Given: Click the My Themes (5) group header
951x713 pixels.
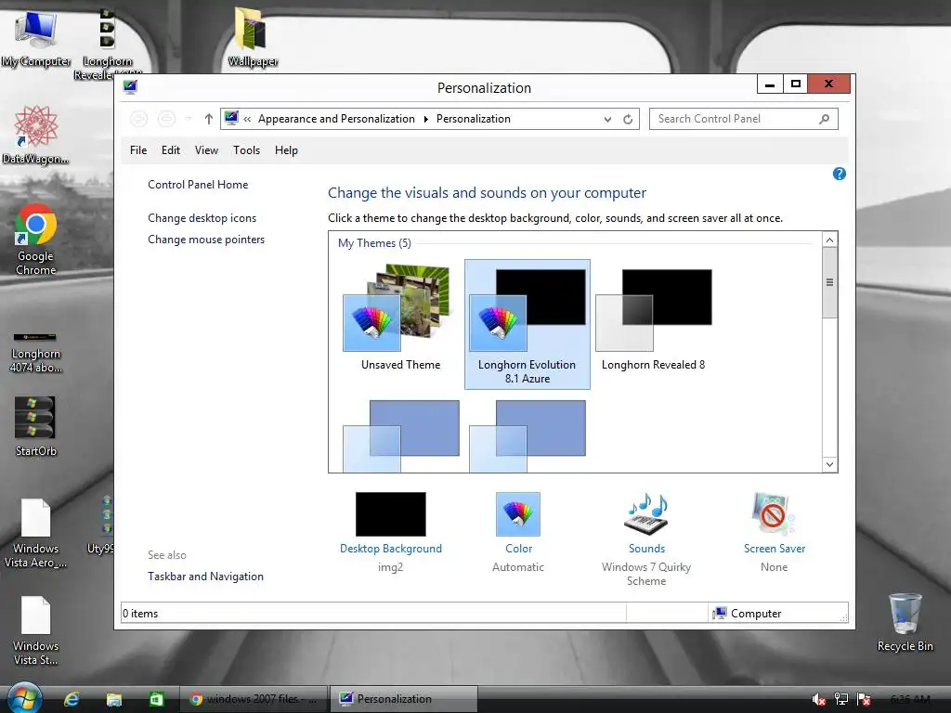Looking at the screenshot, I should (374, 243).
